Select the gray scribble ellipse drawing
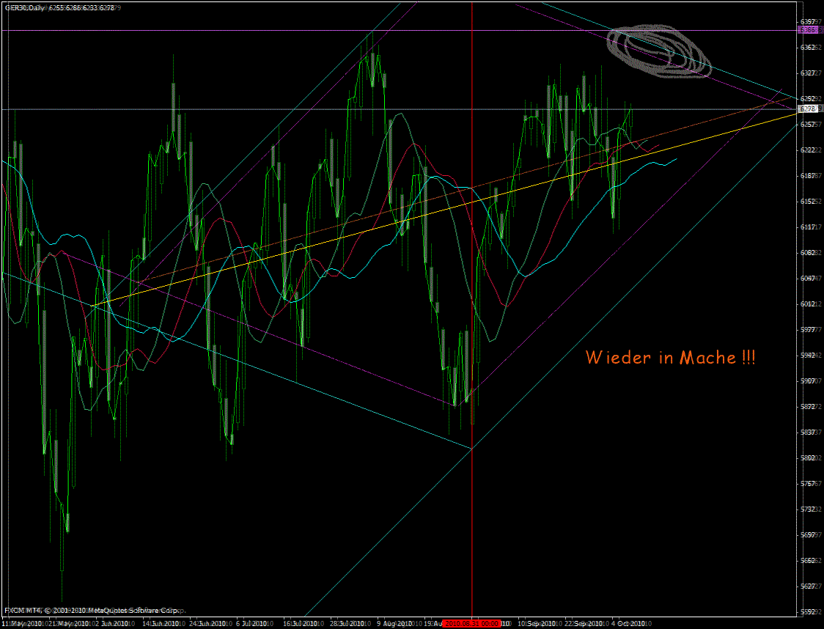This screenshot has width=824, height=629. (x=659, y=53)
